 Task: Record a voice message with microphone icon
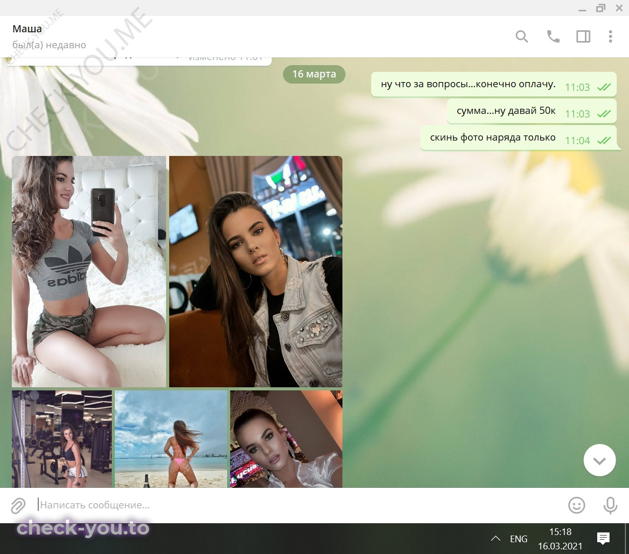pos(610,505)
